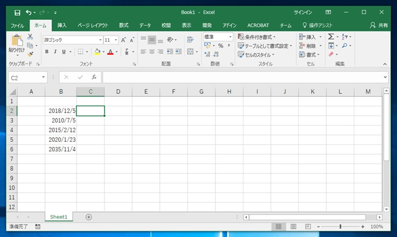Image resolution: width=397 pixels, height=237 pixels.
Task: Increase decimal places
Action: click(x=207, y=54)
